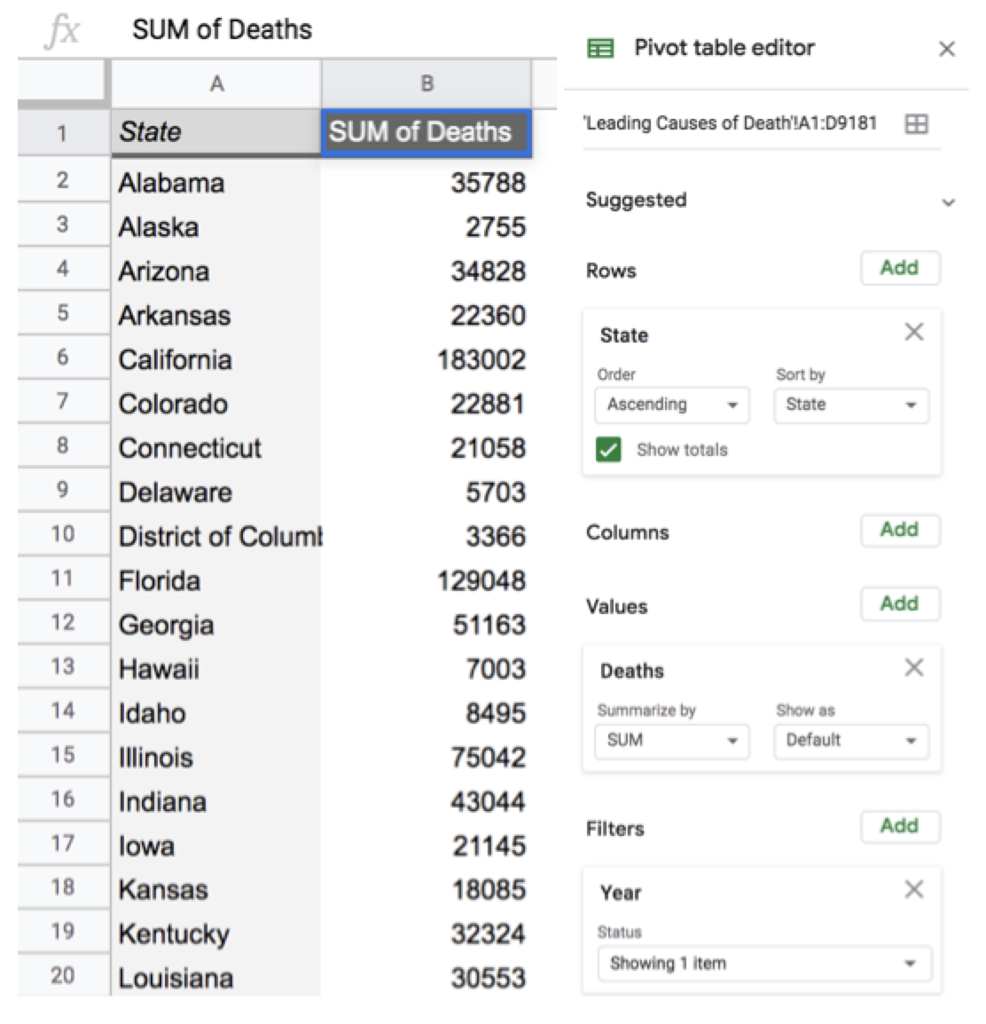Remove the Year filter
The width and height of the screenshot is (986, 1024).
tap(913, 889)
